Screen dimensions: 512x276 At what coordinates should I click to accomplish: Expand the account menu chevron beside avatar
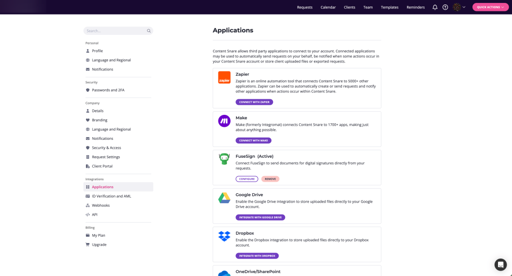[x=464, y=7]
